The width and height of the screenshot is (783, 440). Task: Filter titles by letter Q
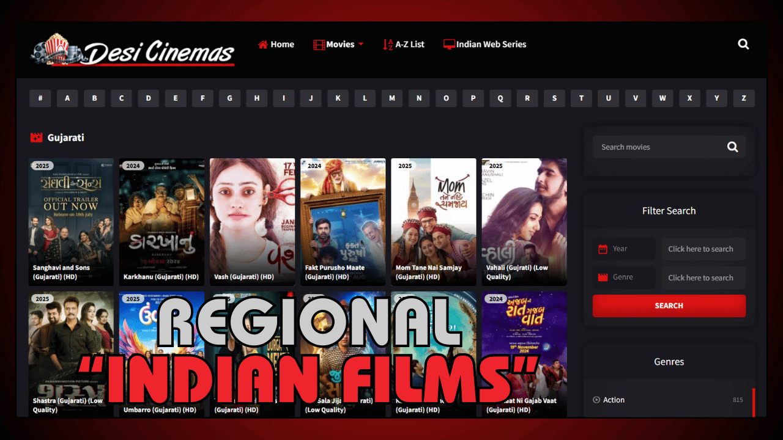[x=500, y=98]
